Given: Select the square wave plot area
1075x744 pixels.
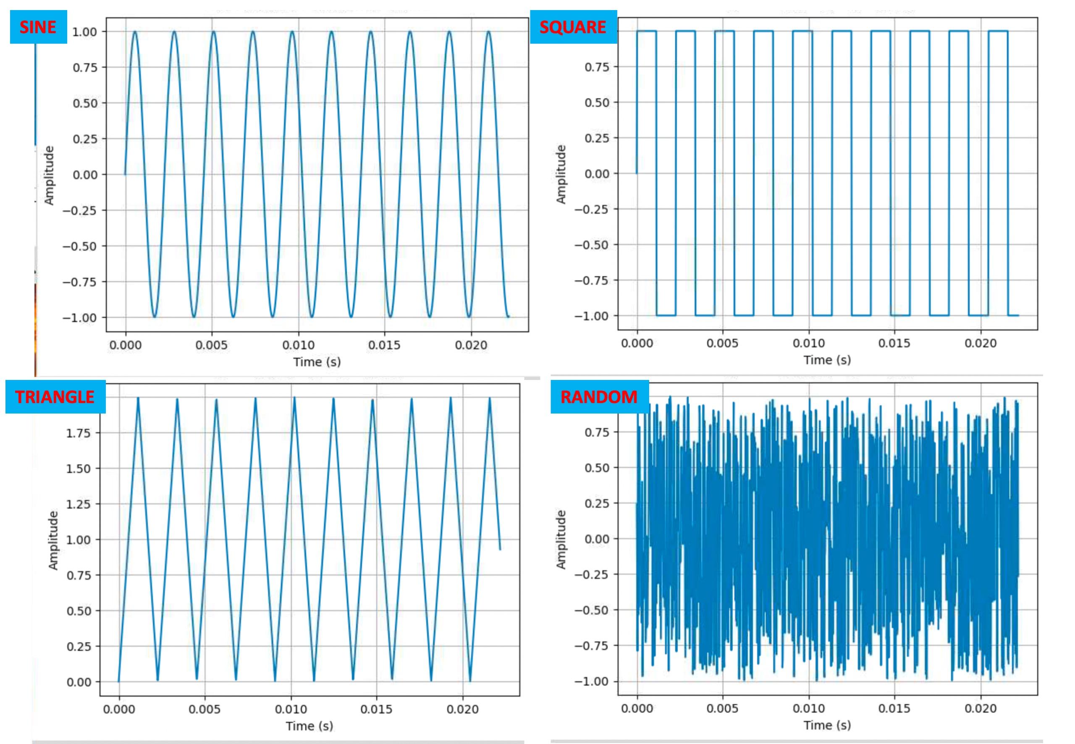Looking at the screenshot, I should click(828, 174).
